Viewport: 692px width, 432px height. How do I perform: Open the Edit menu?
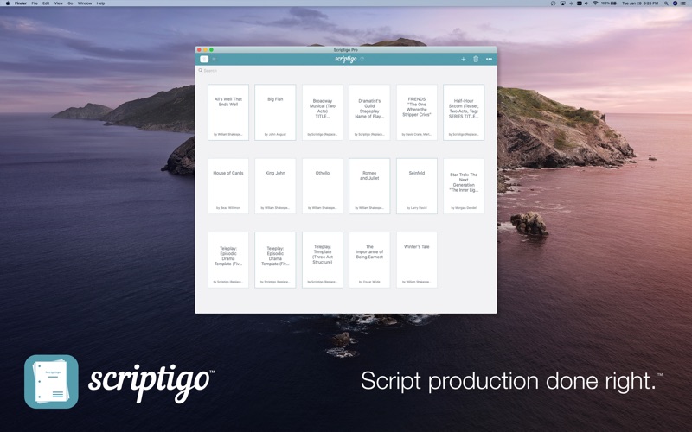click(x=46, y=3)
